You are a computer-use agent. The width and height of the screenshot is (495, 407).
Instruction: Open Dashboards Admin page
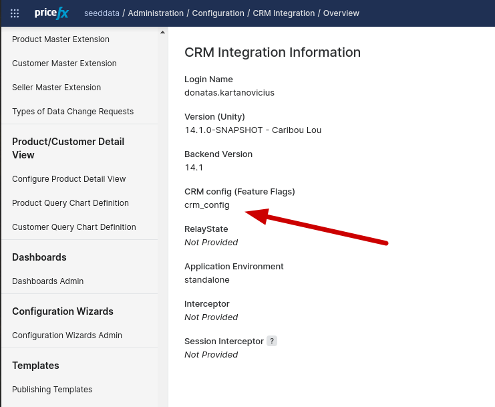coord(47,281)
